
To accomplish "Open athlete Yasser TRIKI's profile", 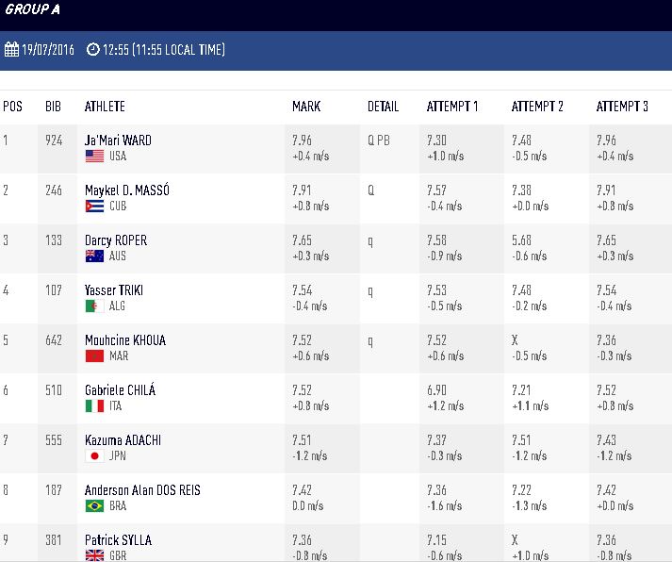I will coord(114,290).
